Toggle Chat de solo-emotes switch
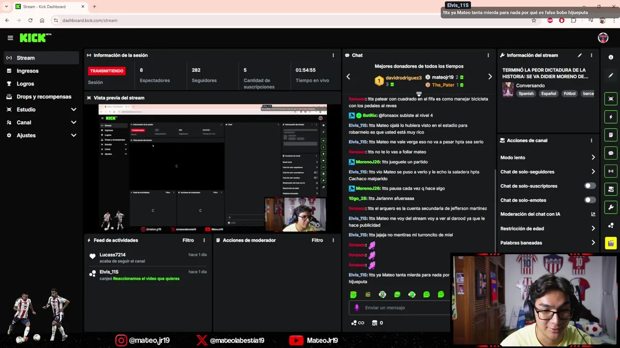620x348 pixels. tap(589, 200)
